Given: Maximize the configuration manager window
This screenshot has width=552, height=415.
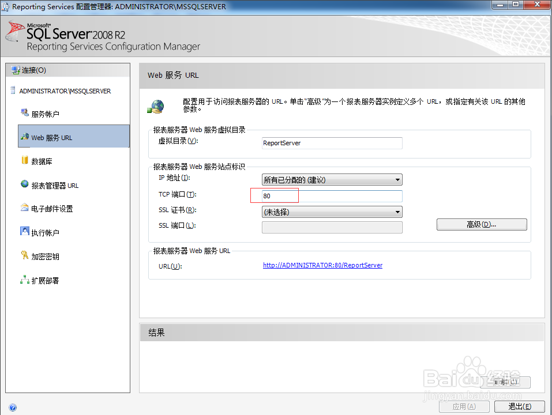Looking at the screenshot, I should pyautogui.click(x=516, y=5).
